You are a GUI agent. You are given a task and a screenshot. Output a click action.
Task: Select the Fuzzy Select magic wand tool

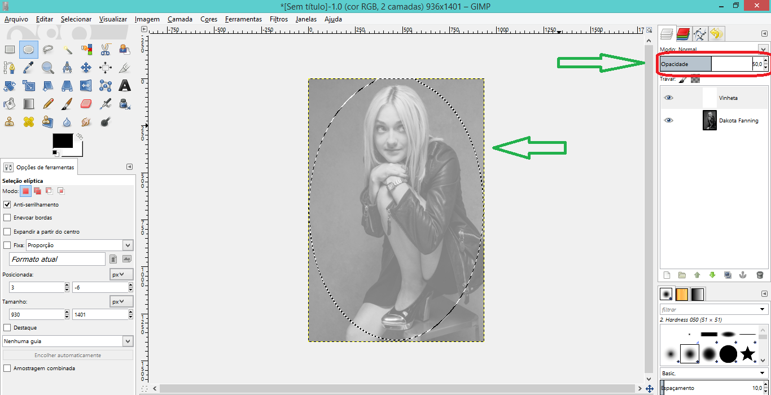[x=67, y=50]
